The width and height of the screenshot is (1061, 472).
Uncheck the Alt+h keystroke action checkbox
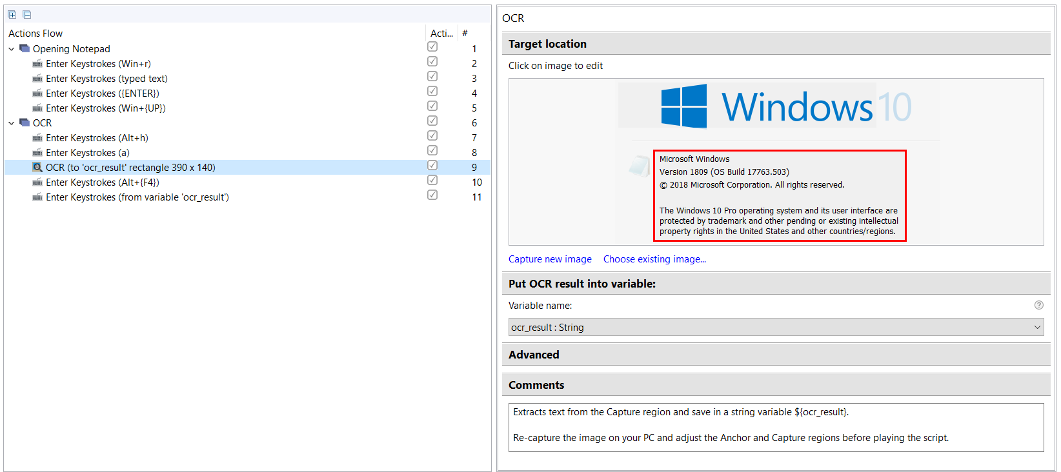432,135
